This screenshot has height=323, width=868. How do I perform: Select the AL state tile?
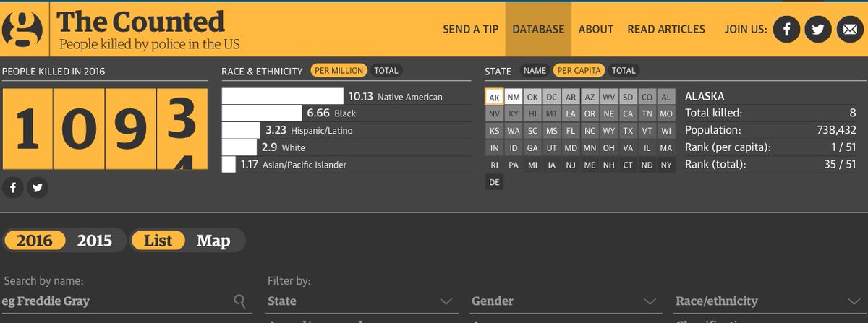click(x=666, y=97)
